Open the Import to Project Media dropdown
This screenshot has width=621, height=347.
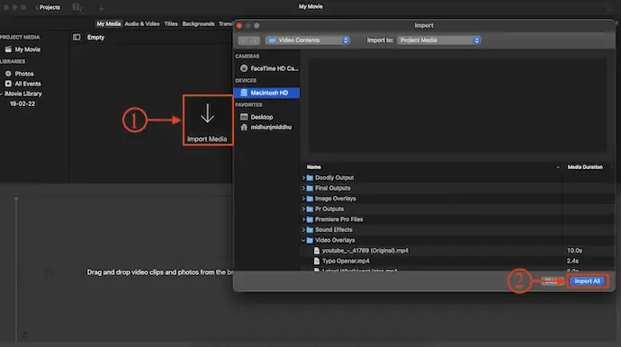pyautogui.click(x=439, y=40)
